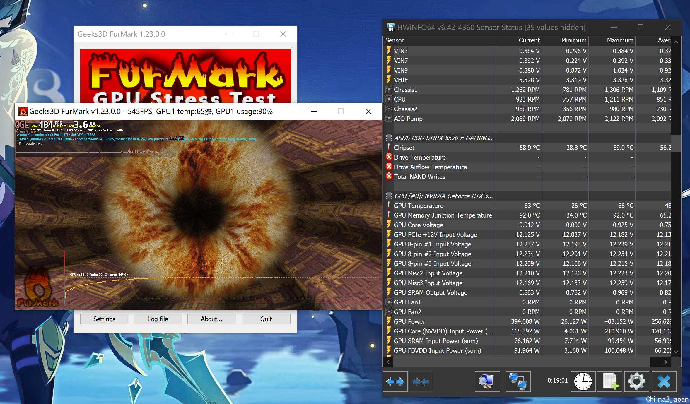This screenshot has width=690, height=404.
Task: Click the red X icon beside Drive Temperature
Action: coord(389,157)
